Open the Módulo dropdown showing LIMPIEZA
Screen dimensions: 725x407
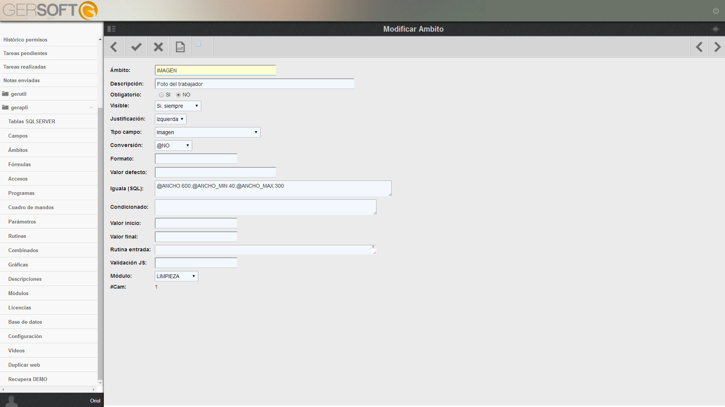click(x=176, y=276)
